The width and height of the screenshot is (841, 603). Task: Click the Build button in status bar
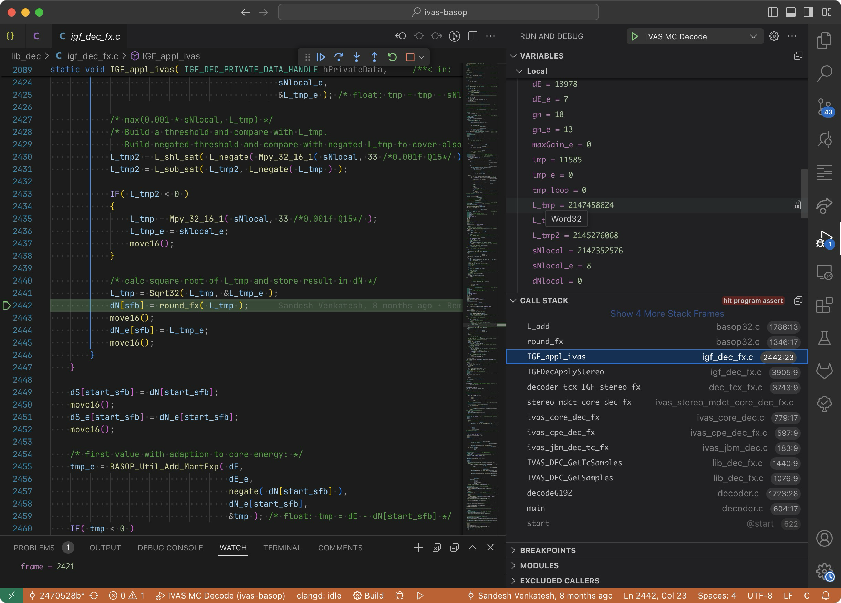[368, 595]
